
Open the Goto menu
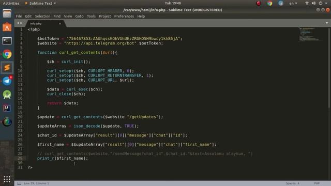(79, 16)
